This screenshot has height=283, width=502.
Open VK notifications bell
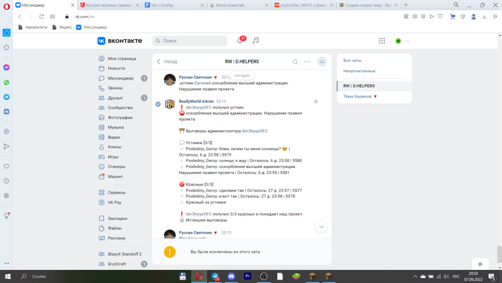point(240,41)
